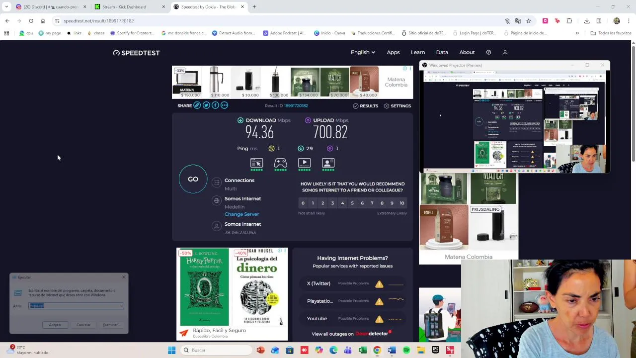Click Cancelar in the Ejecutar dialog
Screen dimensions: 636x358
[x=83, y=325]
